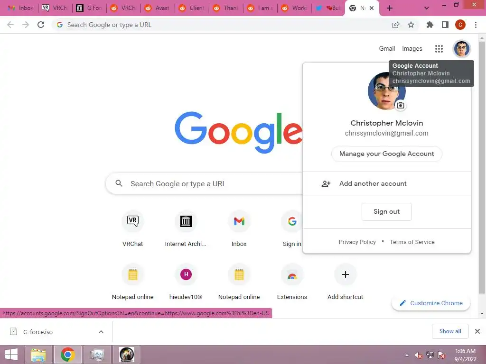Click the Sign out button
The width and height of the screenshot is (486, 364).
[x=386, y=212]
